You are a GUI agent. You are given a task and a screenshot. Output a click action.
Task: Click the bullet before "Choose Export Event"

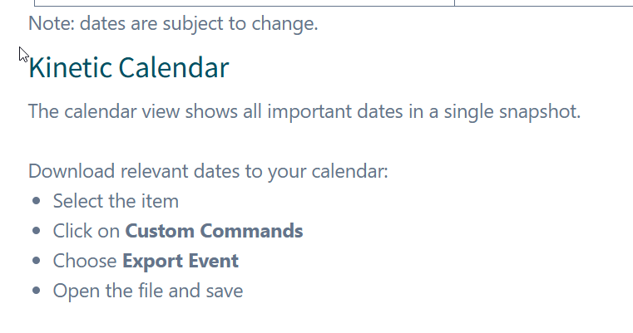point(36,262)
